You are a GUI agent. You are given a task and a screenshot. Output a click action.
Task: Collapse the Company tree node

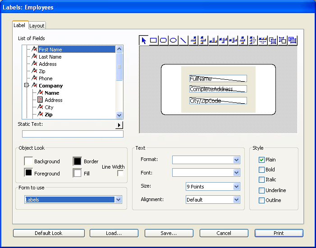[x=27, y=85]
